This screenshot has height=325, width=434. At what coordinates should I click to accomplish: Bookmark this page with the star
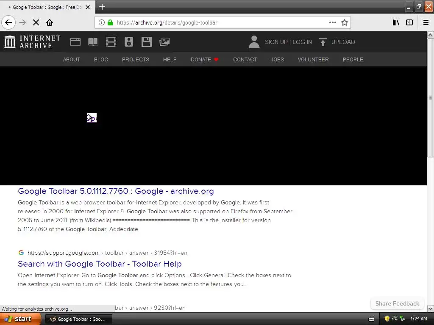[x=344, y=22]
